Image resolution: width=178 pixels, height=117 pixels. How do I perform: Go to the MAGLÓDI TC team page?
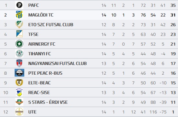pos(41,15)
